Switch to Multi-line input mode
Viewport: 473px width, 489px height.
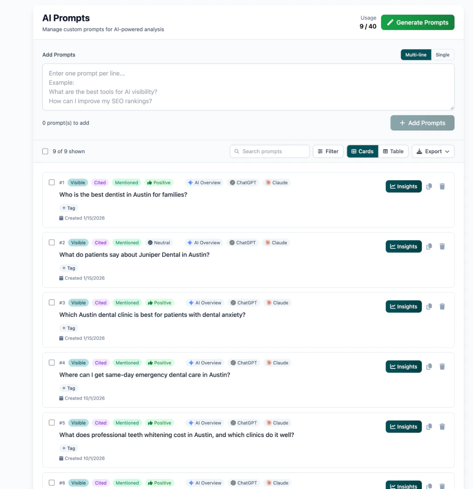coord(416,55)
